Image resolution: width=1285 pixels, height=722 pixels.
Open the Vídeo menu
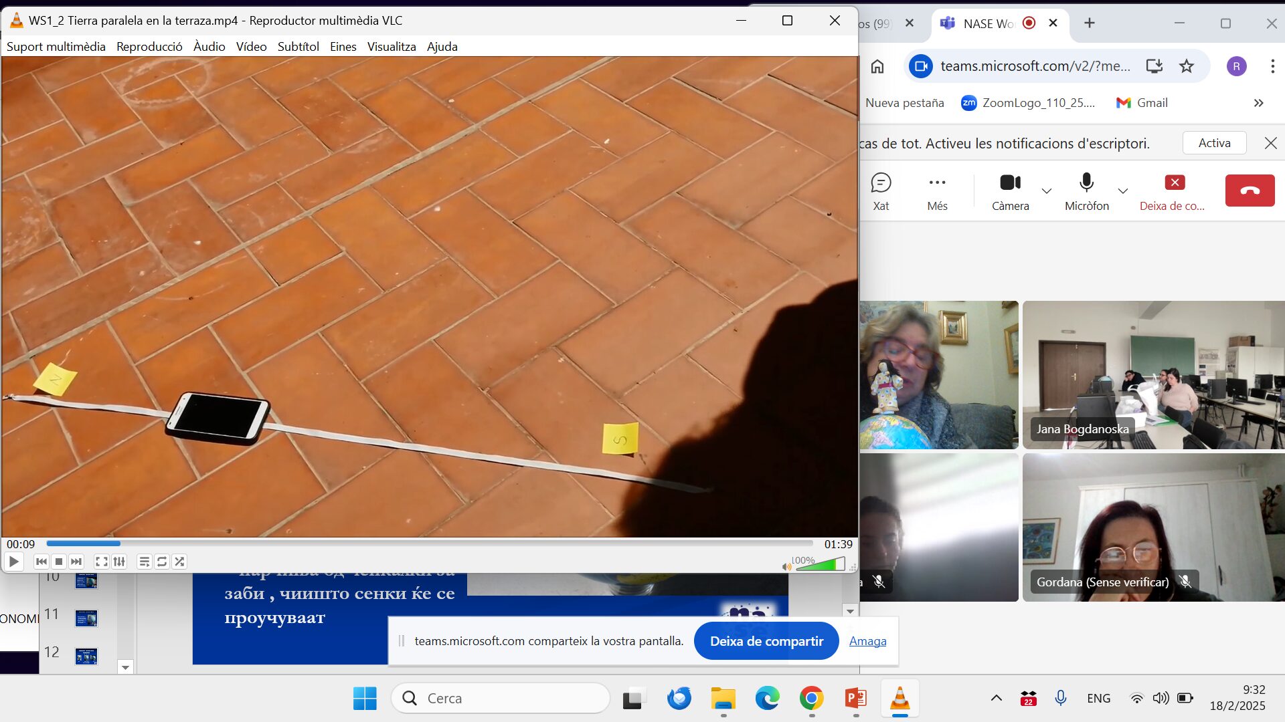coord(252,46)
